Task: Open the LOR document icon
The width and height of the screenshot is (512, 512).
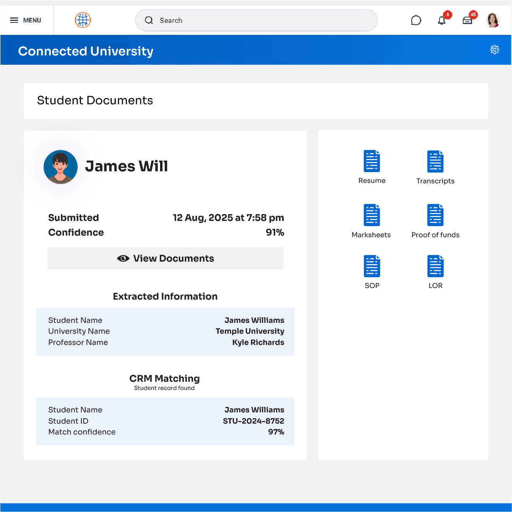Action: click(435, 266)
